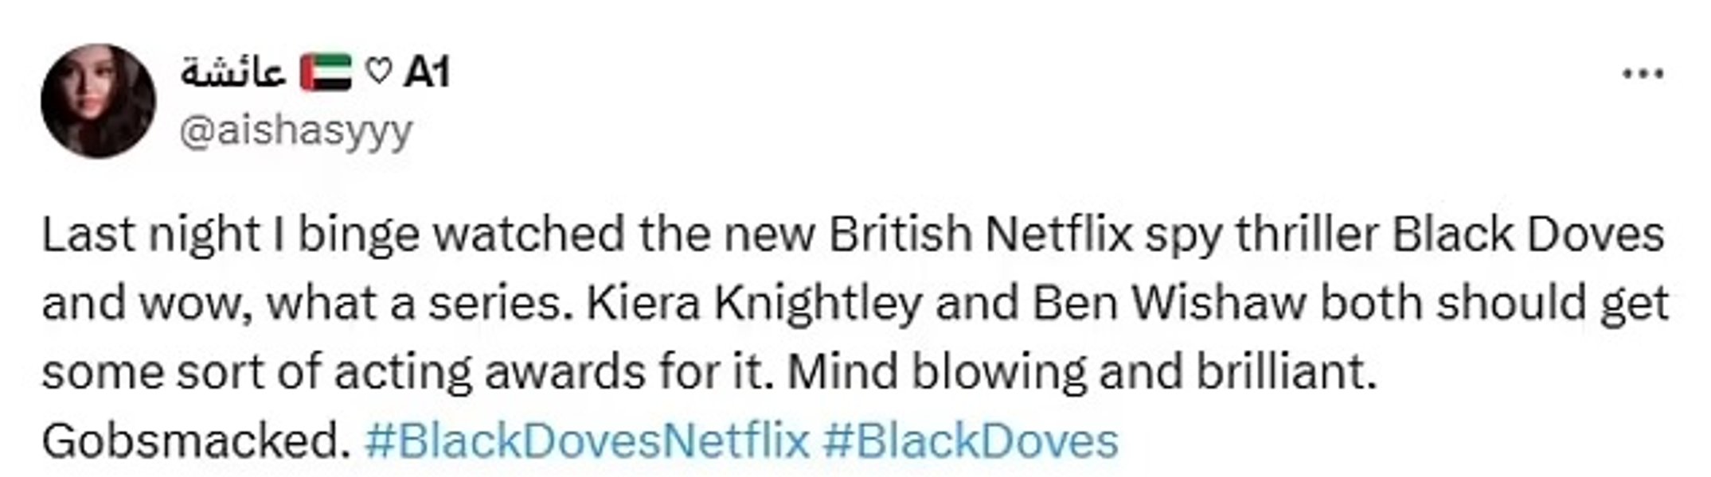The width and height of the screenshot is (1711, 477).
Task: Click the phrase "Mind blowing and brilliant."
Action: 1083,372
